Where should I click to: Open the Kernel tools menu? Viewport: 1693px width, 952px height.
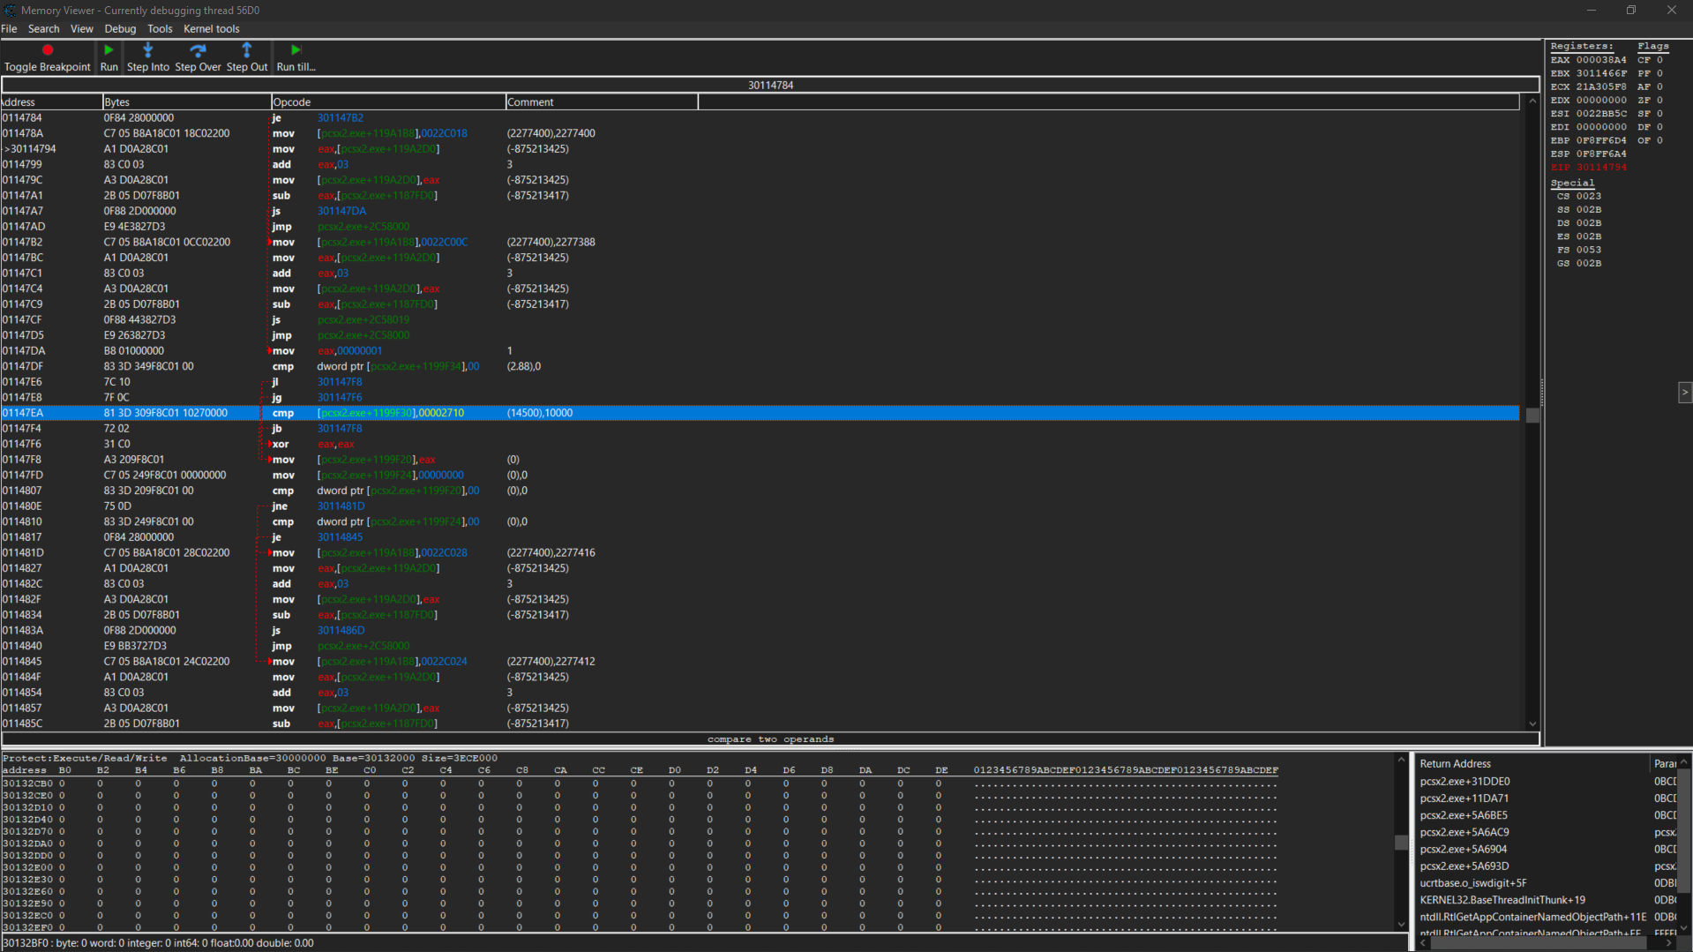point(211,29)
